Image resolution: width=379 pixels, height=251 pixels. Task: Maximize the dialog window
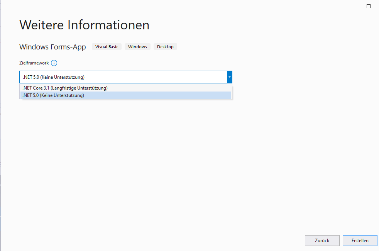(368, 6)
